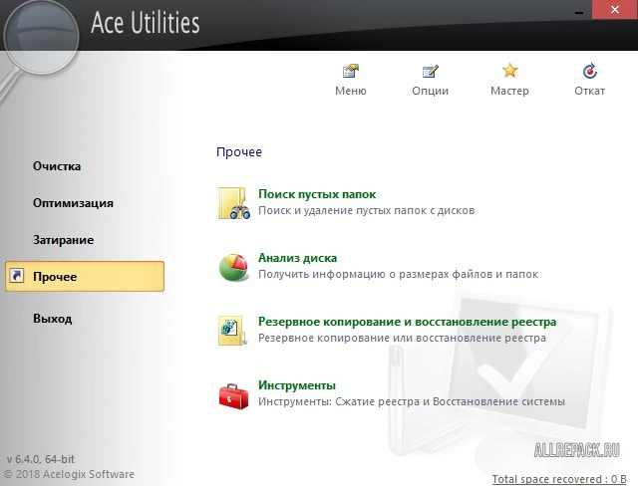Click the Опции label text
Screen dimensions: 638x486
430,91
